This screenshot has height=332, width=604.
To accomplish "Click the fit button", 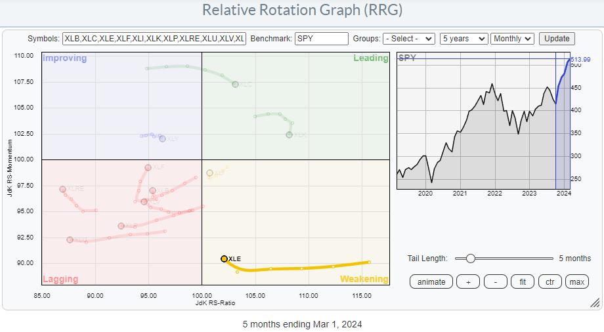I will click(523, 281).
